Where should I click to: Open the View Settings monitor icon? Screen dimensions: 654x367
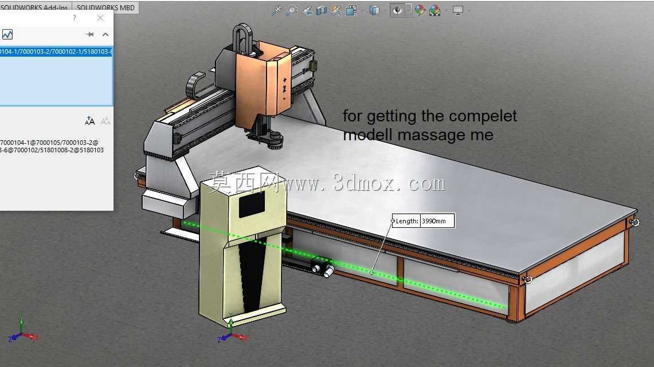pyautogui.click(x=457, y=10)
